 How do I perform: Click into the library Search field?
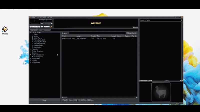click(x=97, y=33)
